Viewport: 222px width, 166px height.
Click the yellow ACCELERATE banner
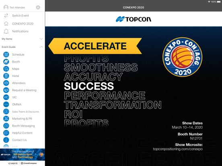coord(95,46)
